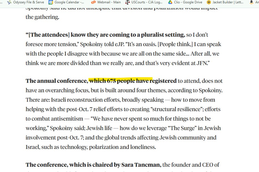Click the bold name "Sara Tancman,"
Image resolution: width=259 pixels, height=172 pixels.
141,165
